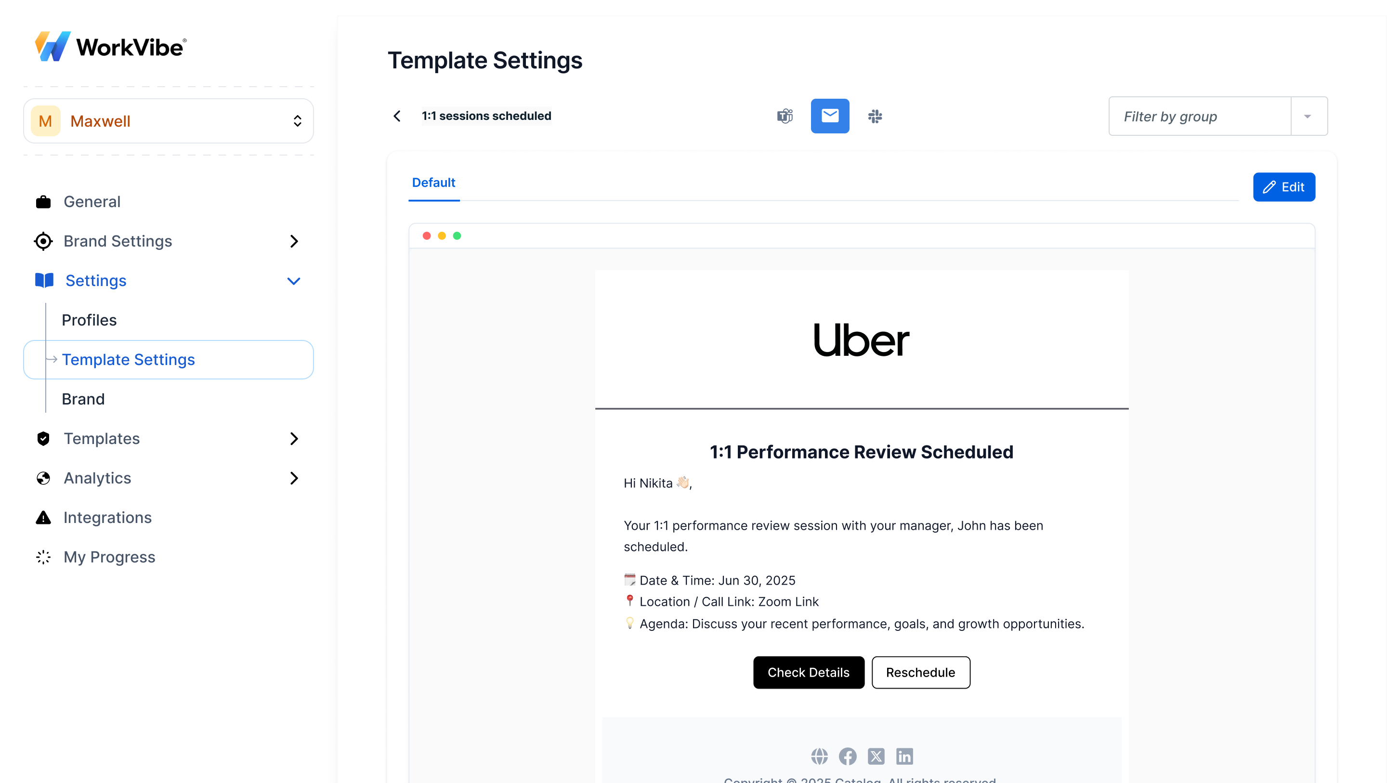This screenshot has height=783, width=1387.
Task: Open the Maxwell workspace switcher
Action: (x=169, y=120)
